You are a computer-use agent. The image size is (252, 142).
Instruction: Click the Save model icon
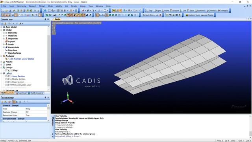click(x=10, y=11)
